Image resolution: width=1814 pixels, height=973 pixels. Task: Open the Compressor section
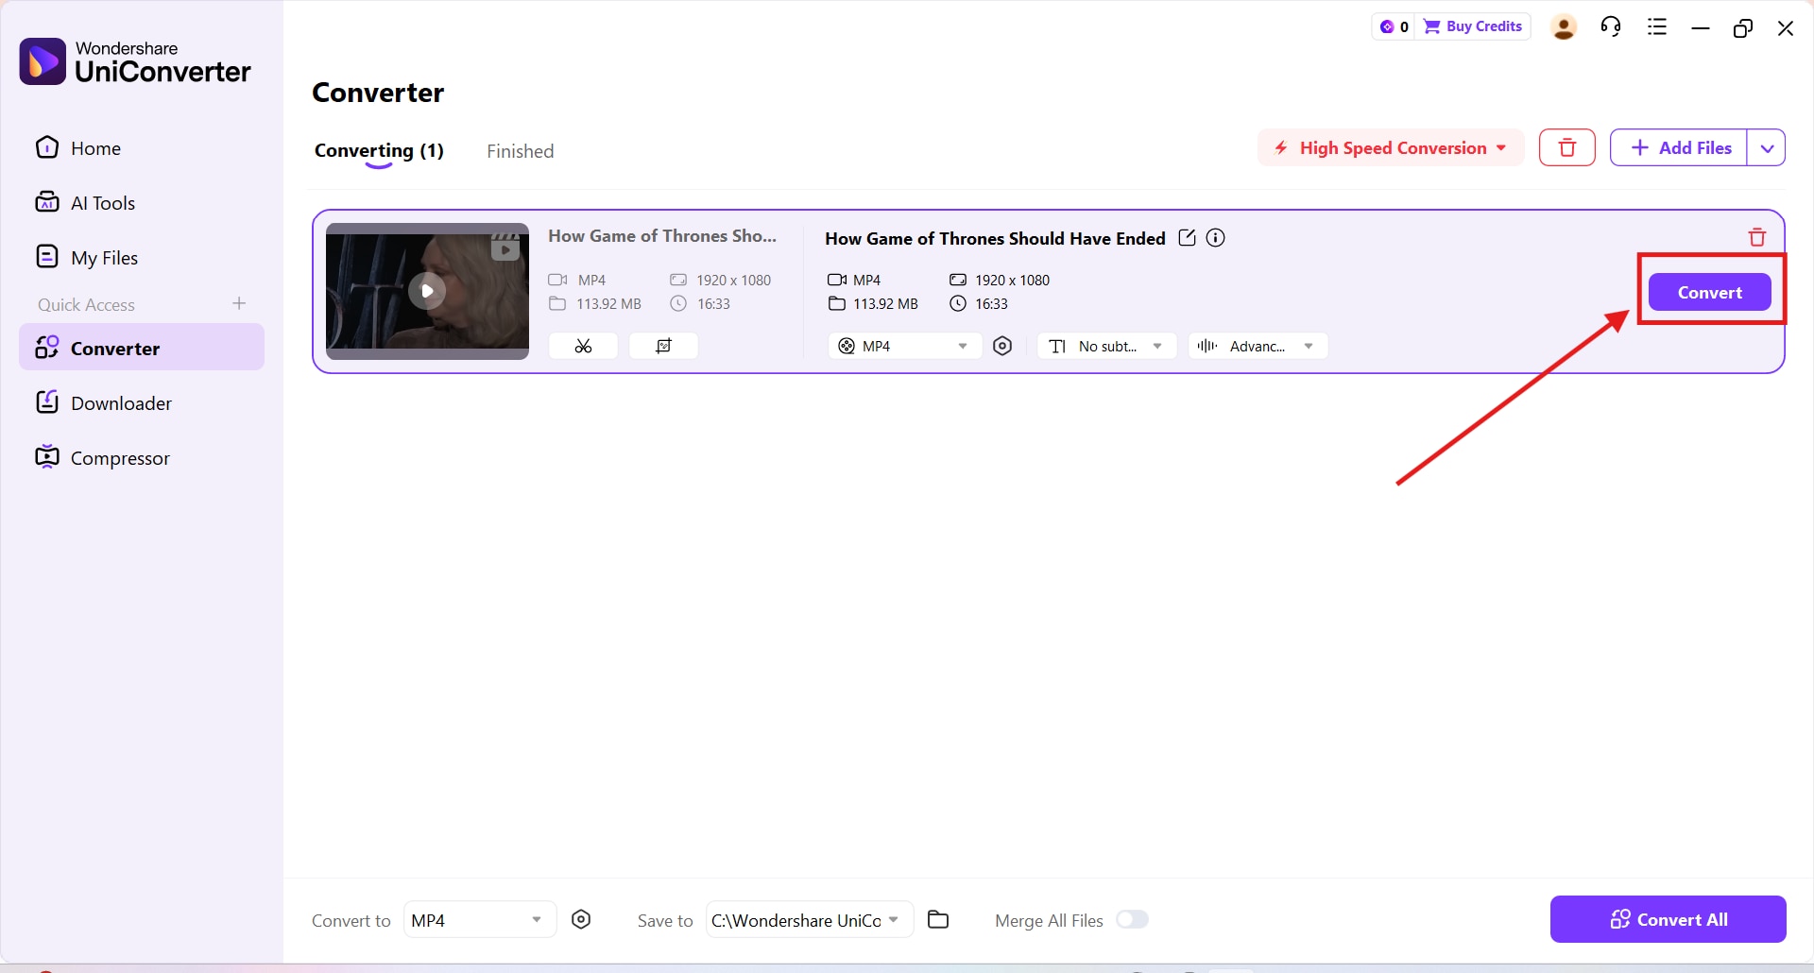click(x=120, y=457)
